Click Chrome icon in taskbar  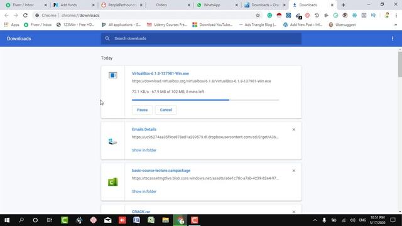tap(180, 220)
